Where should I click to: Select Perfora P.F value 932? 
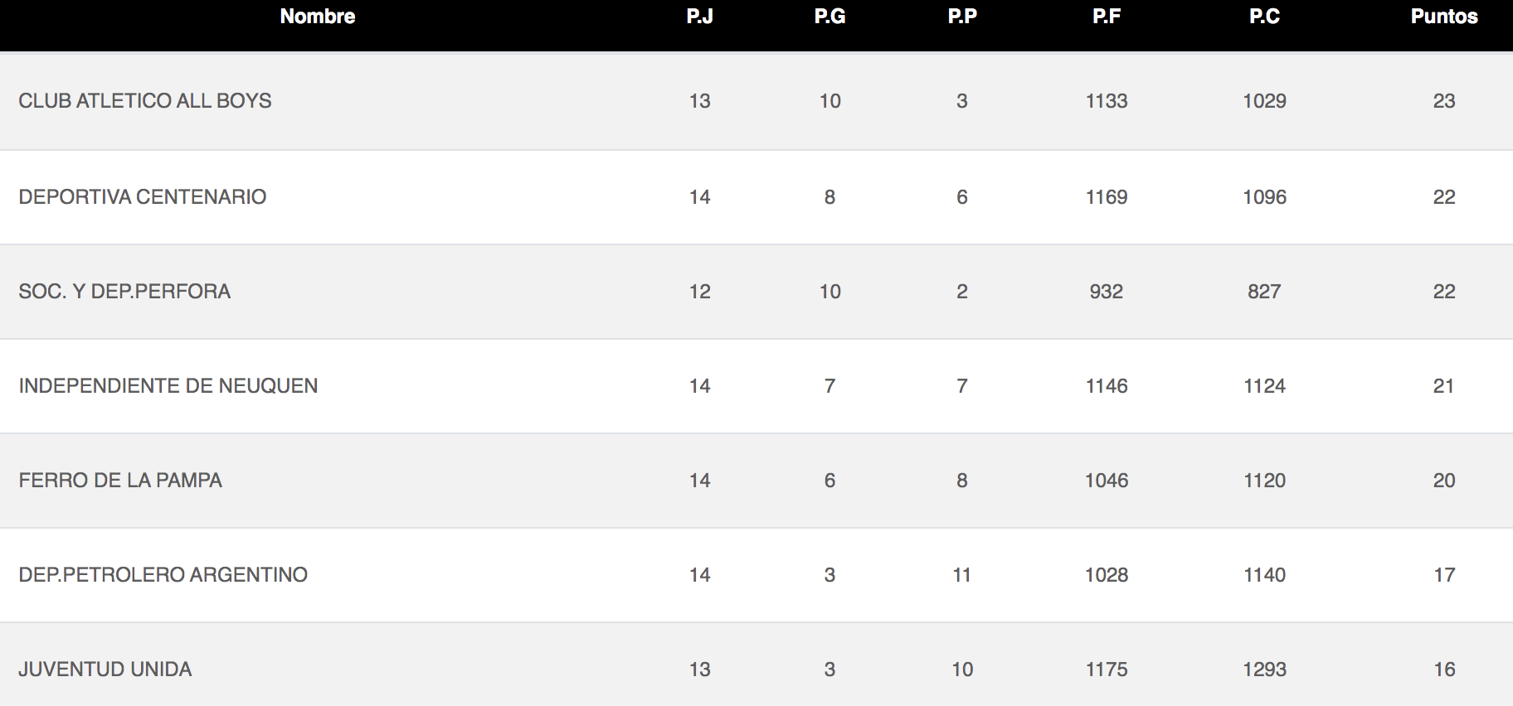[1107, 292]
